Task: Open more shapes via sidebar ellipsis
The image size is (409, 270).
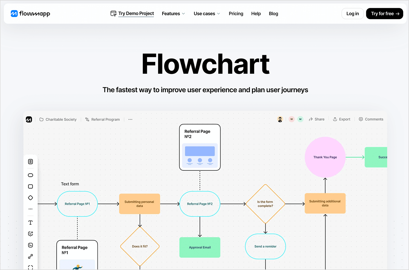Action: [x=31, y=209]
